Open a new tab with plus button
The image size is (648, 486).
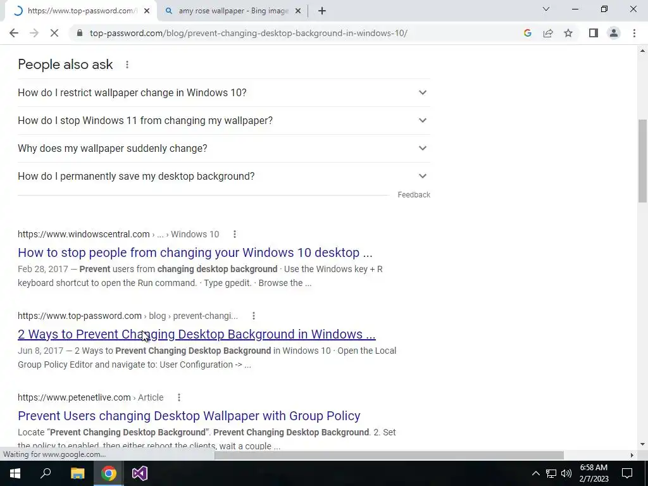point(322,11)
